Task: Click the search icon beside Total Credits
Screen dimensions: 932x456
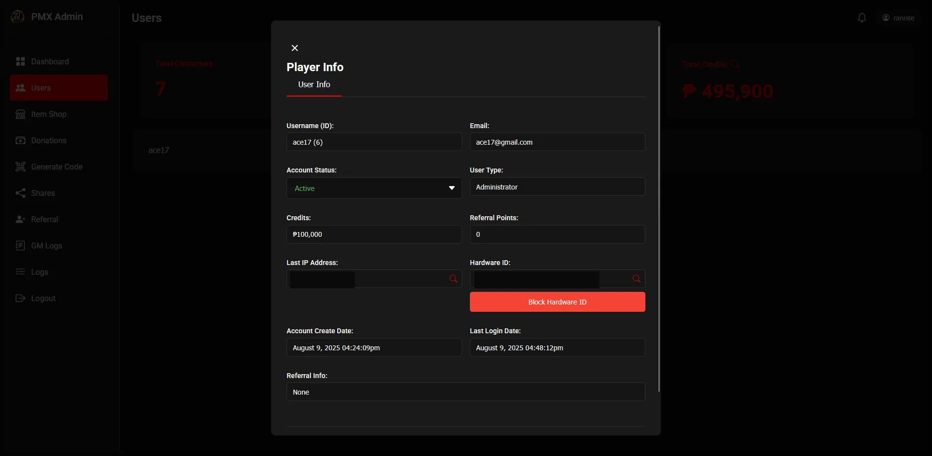Action: point(735,64)
